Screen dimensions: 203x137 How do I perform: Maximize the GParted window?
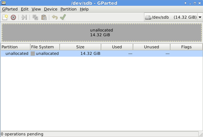tap(195, 3)
